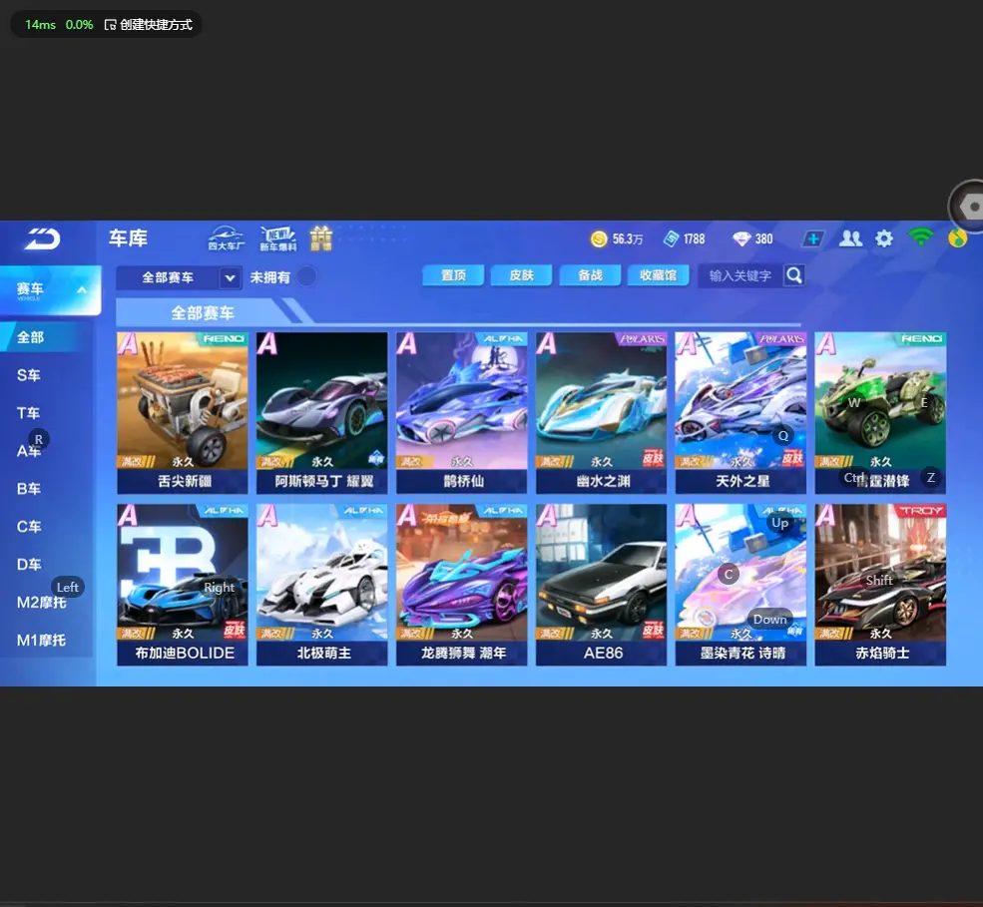The height and width of the screenshot is (907, 983).
Task: Click the 56.3万 coin amount
Action: tap(628, 239)
